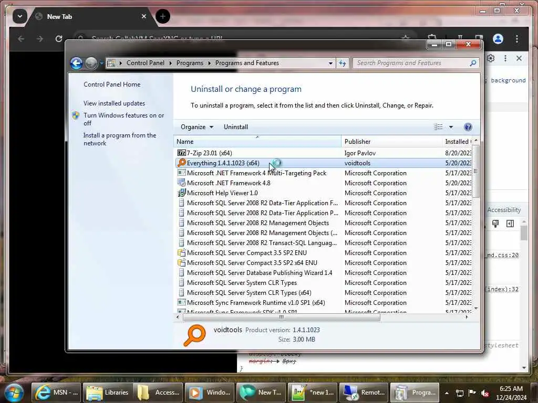Click the Programs breadcrumb
The width and height of the screenshot is (538, 403).
(x=190, y=63)
